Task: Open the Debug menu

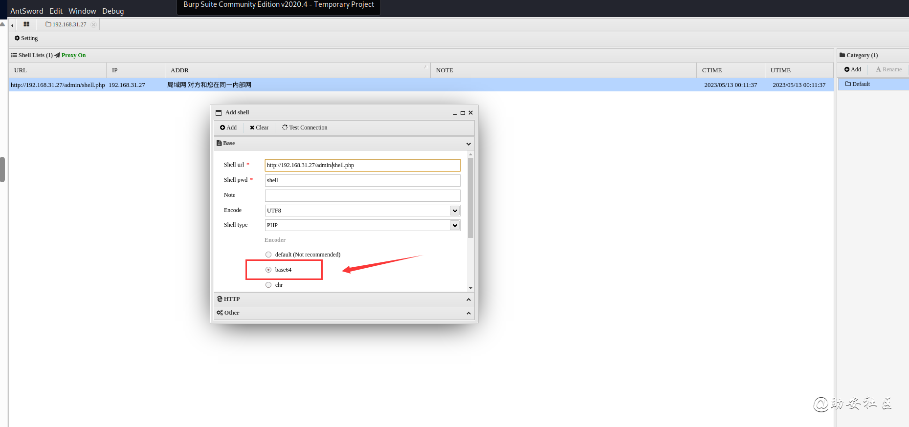Action: click(x=113, y=11)
